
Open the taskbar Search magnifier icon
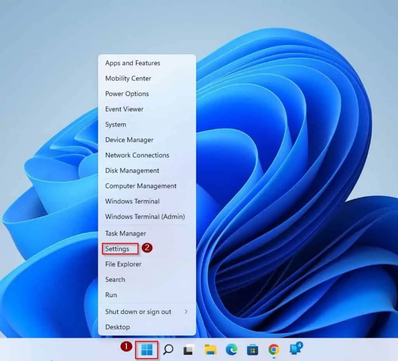168,350
